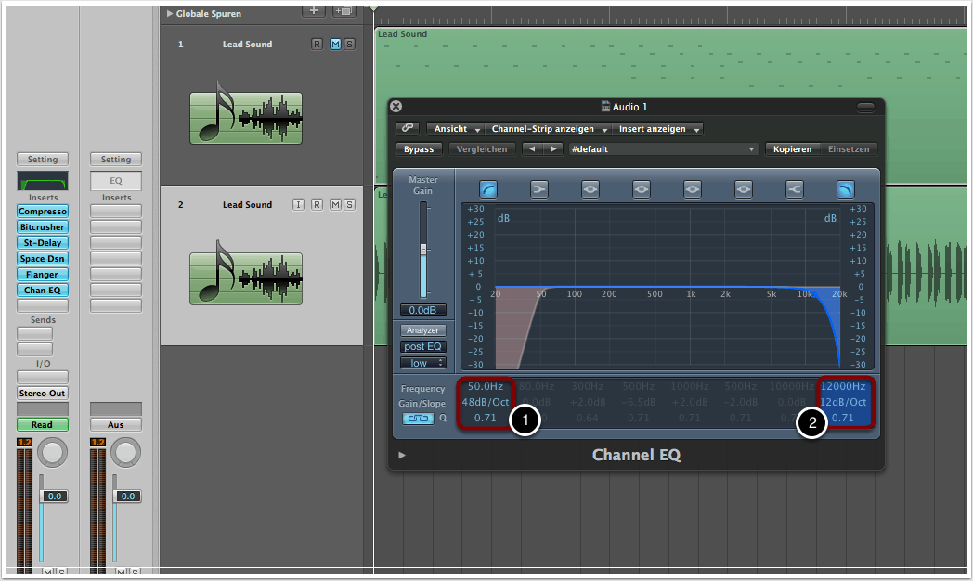
Task: Enable the high shelf band icon
Action: (794, 189)
